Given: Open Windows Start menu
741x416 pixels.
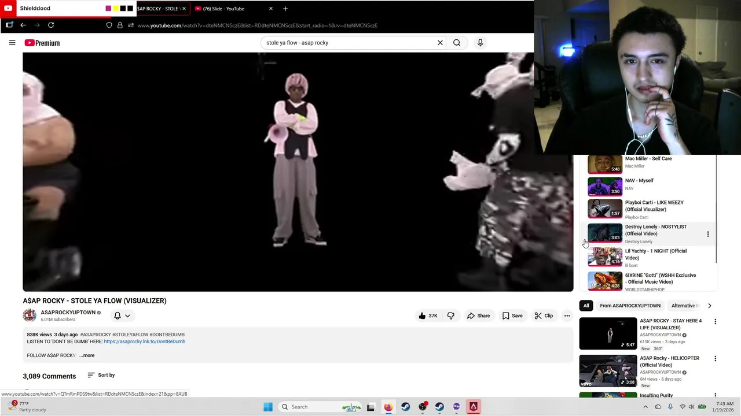Looking at the screenshot, I should pyautogui.click(x=268, y=407).
